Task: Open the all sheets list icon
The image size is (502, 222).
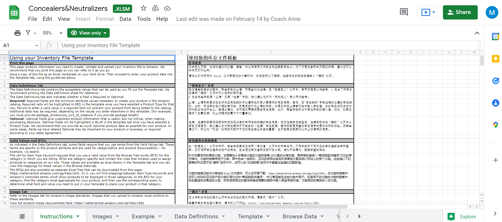Action: tap(22, 216)
